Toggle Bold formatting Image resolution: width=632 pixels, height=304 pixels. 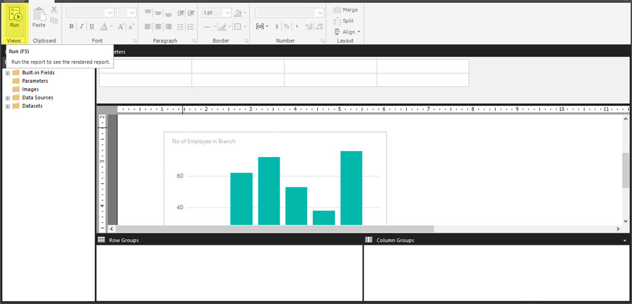pos(72,27)
